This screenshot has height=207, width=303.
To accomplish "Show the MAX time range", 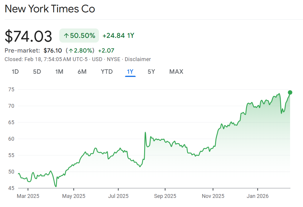I will (x=176, y=72).
